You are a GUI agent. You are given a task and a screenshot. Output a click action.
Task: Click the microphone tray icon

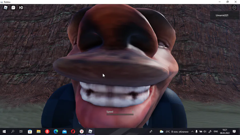tap(196, 132)
